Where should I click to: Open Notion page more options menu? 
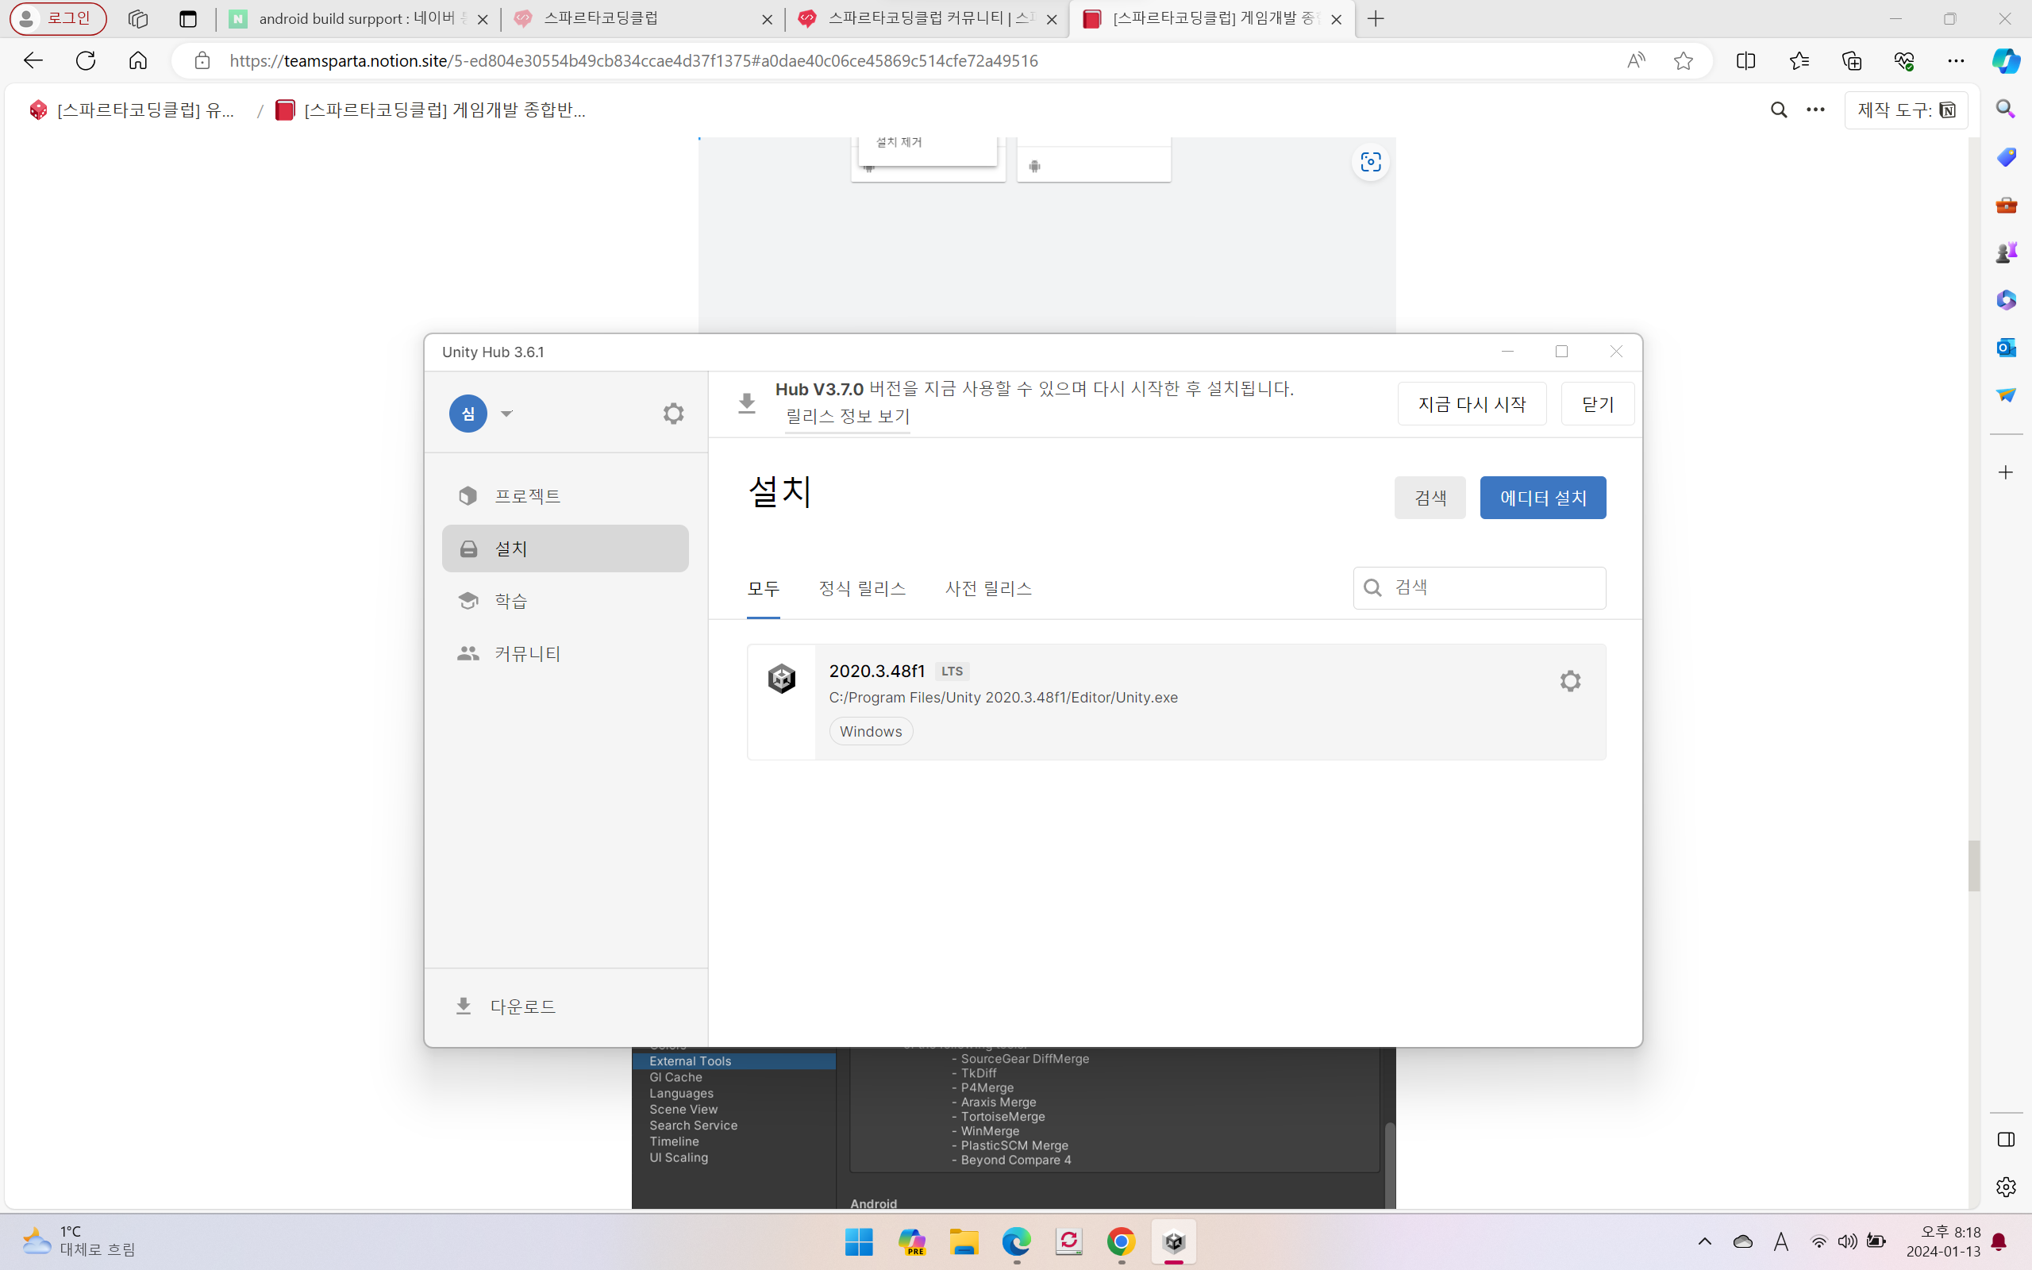click(x=1815, y=110)
